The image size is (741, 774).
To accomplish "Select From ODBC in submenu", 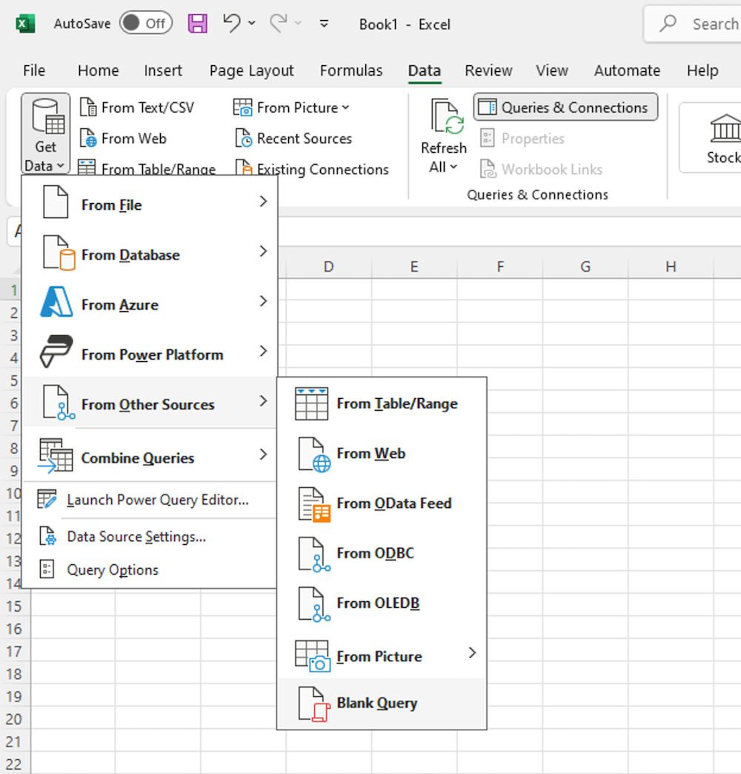I will [x=375, y=553].
